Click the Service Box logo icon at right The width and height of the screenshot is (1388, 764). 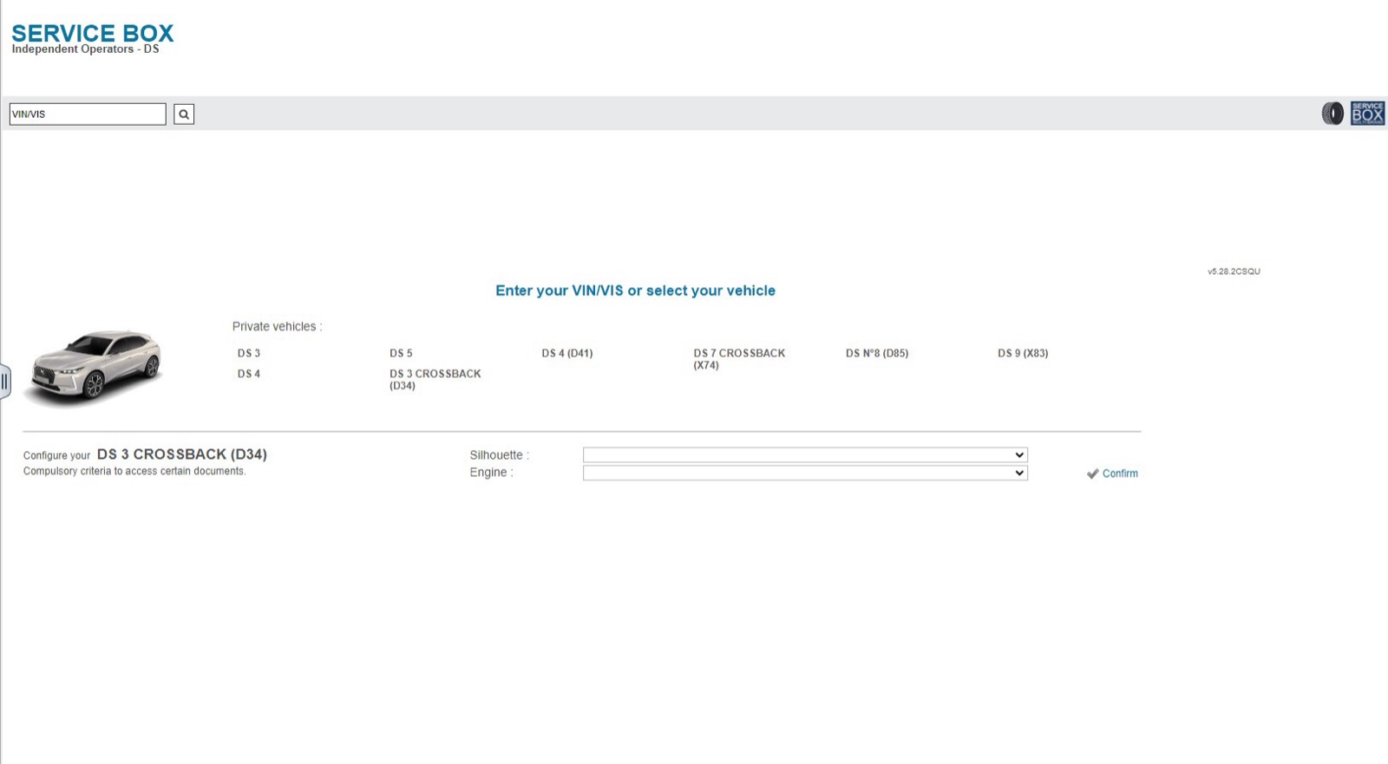coord(1367,113)
